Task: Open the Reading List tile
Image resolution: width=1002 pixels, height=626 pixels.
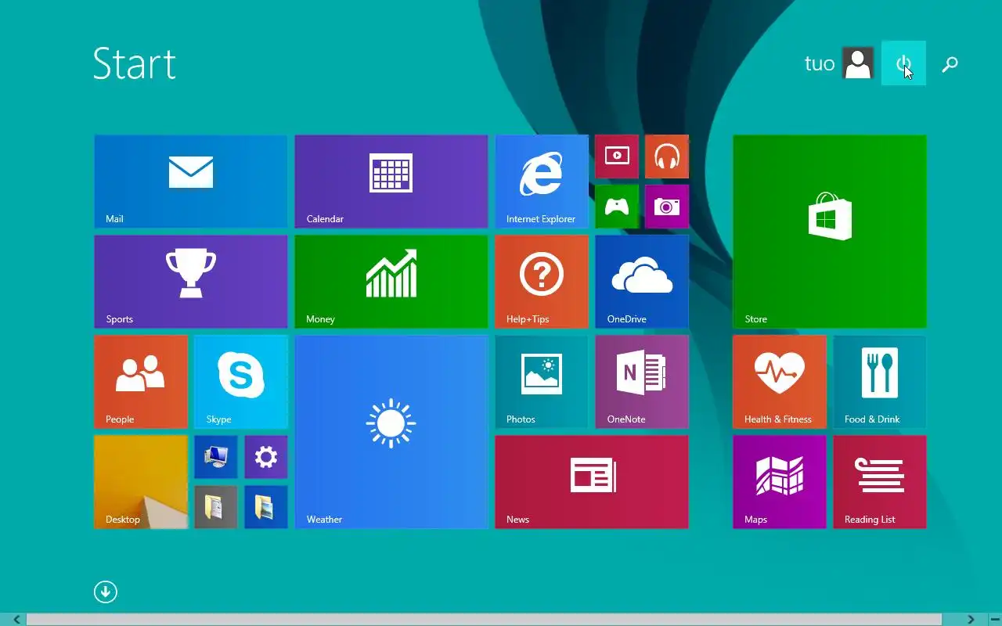Action: click(x=880, y=482)
